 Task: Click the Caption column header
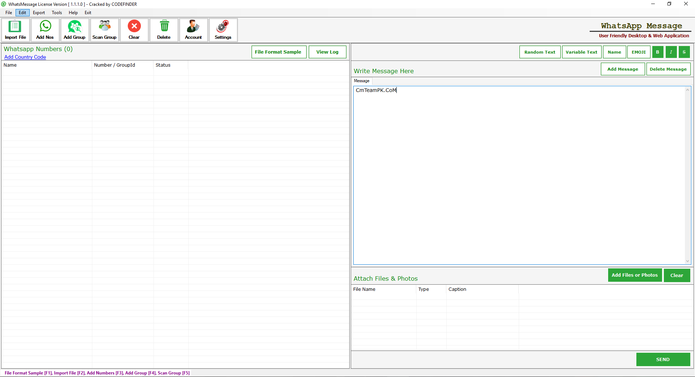pos(483,289)
